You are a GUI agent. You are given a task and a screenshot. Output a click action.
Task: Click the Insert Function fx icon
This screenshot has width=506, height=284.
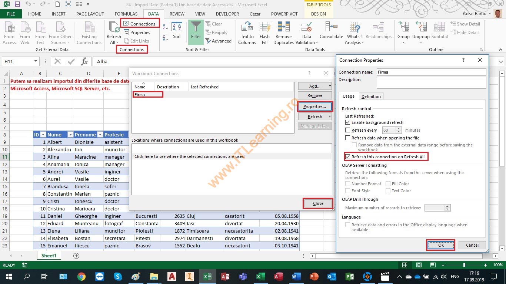[x=84, y=61]
